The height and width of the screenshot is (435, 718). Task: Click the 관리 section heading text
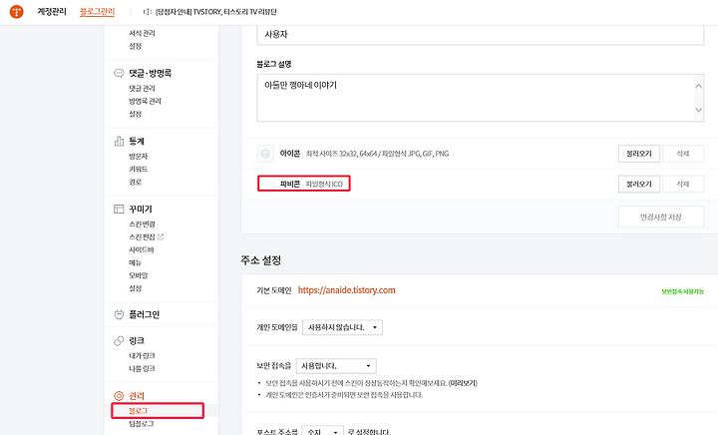[137, 396]
